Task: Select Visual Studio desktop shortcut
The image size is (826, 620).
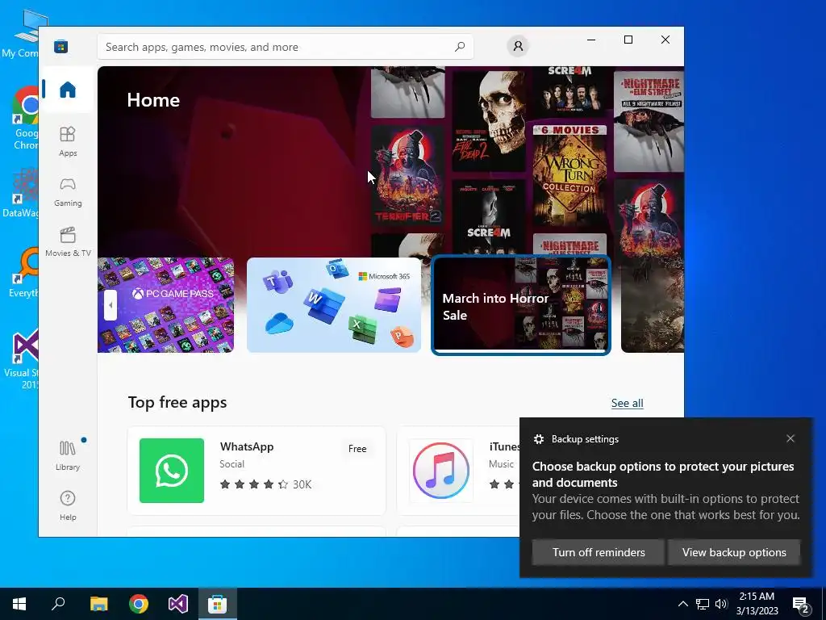Action: click(22, 359)
